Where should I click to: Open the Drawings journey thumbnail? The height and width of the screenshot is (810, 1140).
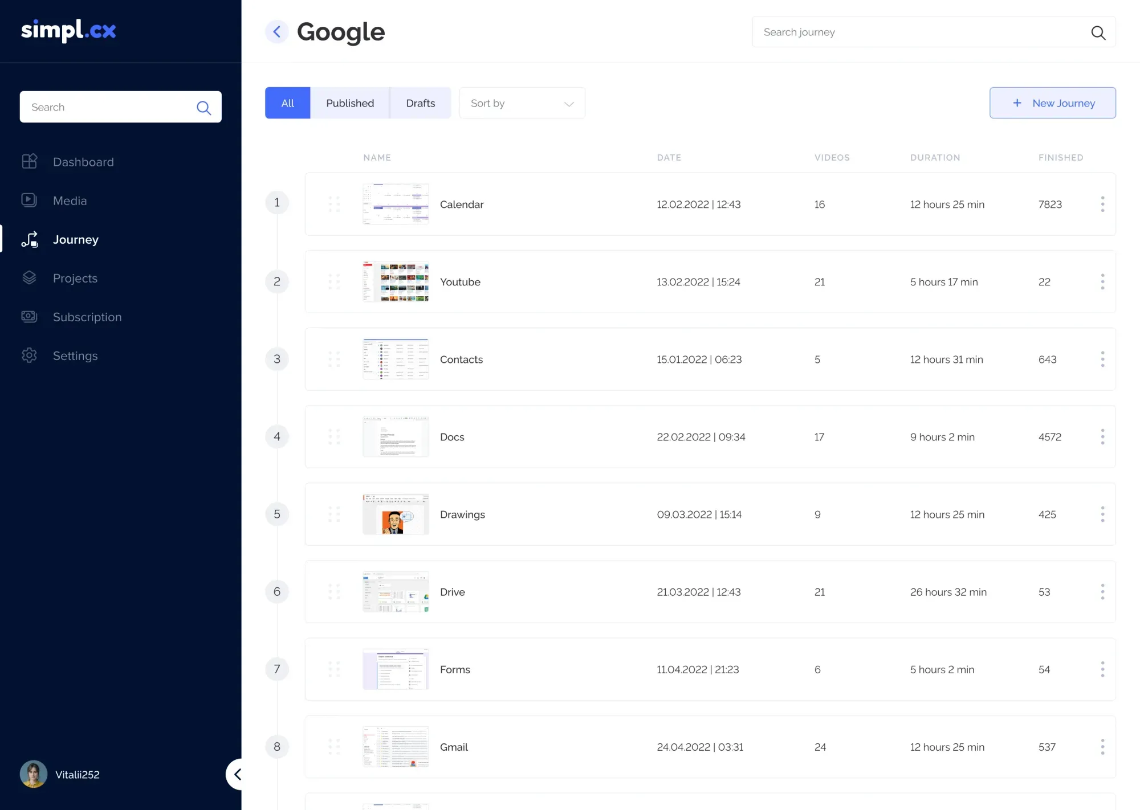click(x=395, y=514)
